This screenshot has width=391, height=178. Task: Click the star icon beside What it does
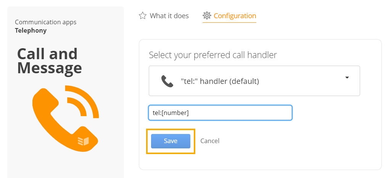142,16
